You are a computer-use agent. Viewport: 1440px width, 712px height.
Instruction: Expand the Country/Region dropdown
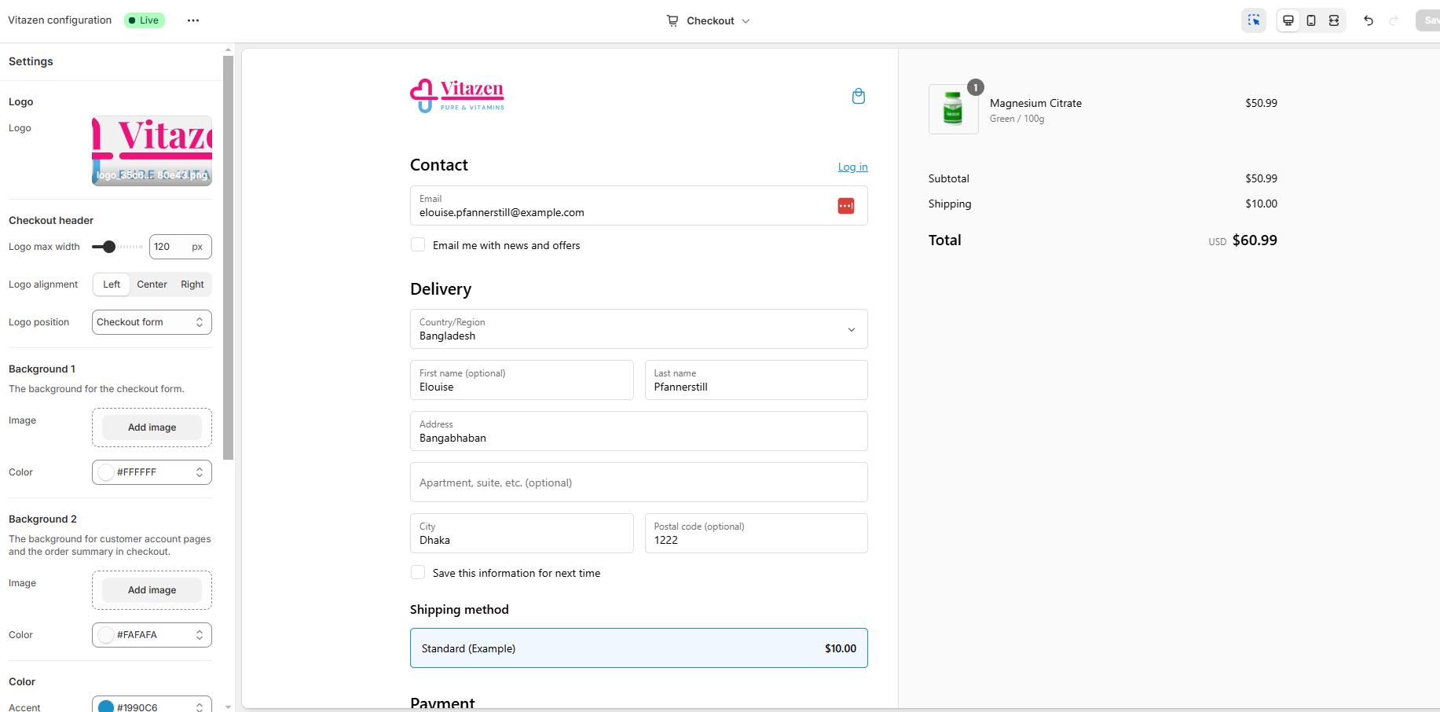click(639, 329)
